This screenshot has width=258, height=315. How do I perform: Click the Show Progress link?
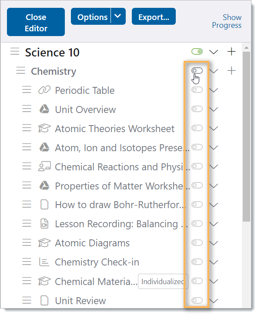(x=227, y=21)
